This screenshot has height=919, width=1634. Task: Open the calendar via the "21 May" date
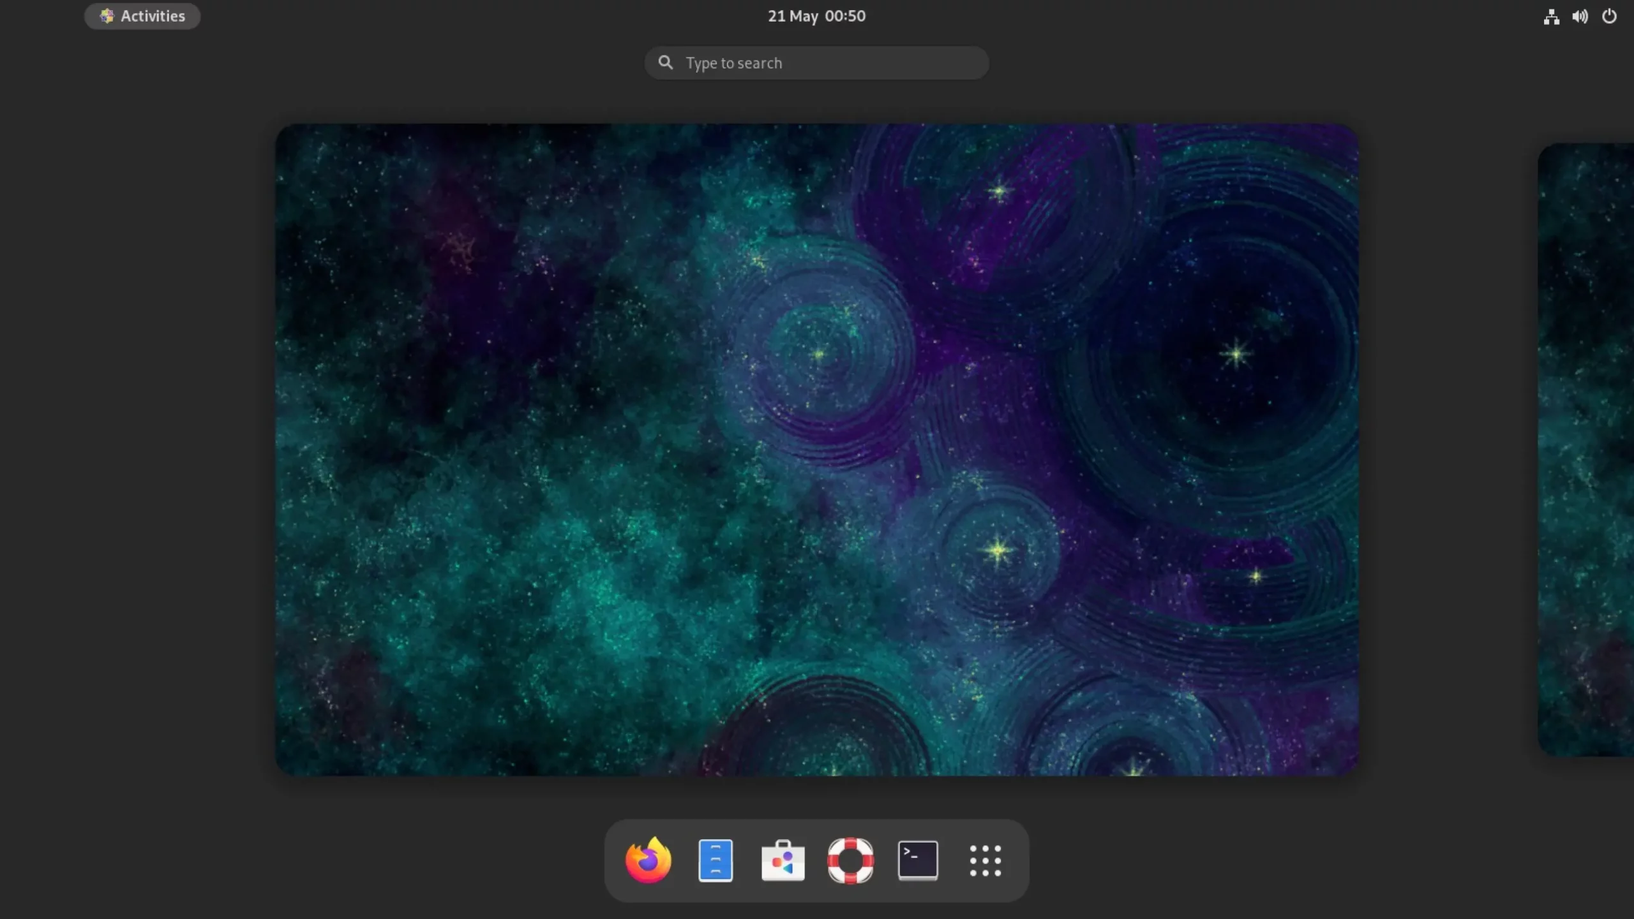[x=793, y=16]
